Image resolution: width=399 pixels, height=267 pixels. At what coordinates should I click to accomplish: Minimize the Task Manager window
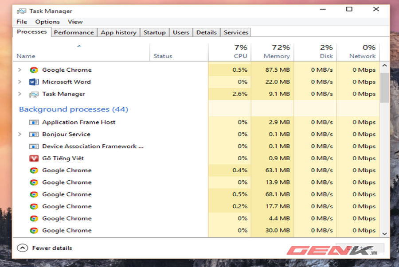(x=323, y=9)
